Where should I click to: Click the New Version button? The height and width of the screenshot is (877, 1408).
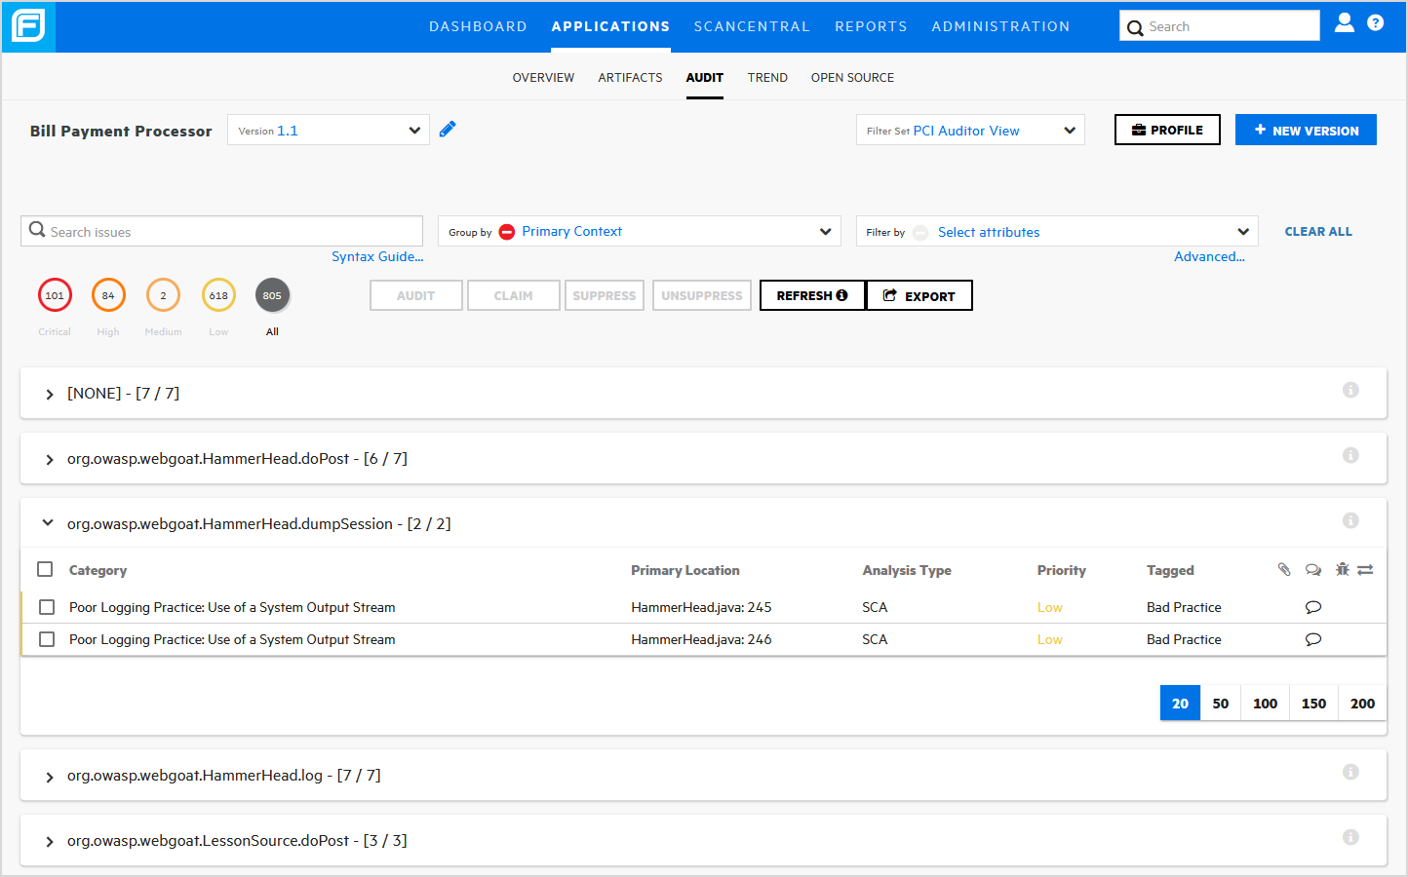click(x=1306, y=131)
